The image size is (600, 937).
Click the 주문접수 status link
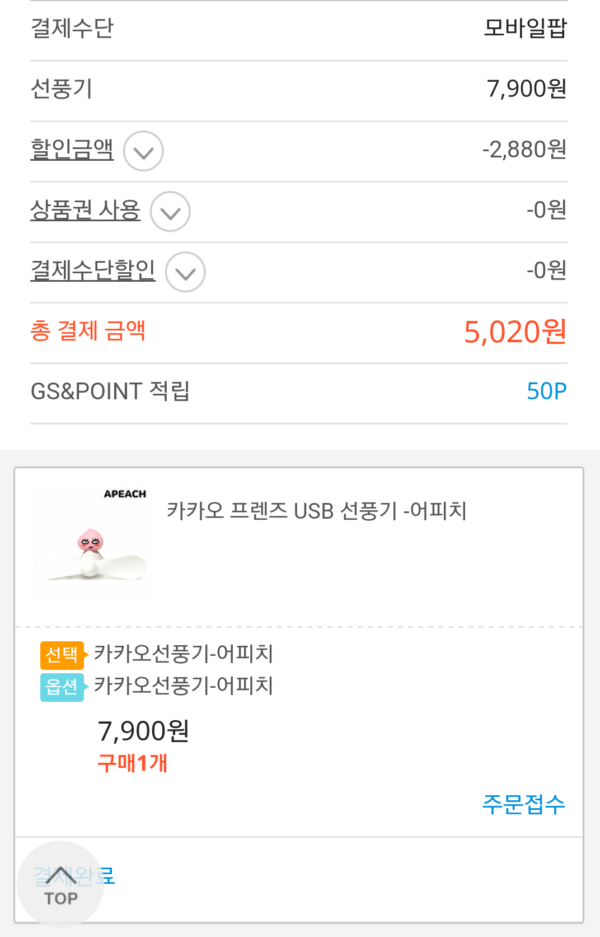[x=523, y=804]
